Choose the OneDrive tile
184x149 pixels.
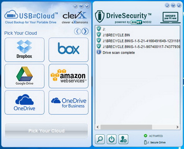[x=25, y=103]
